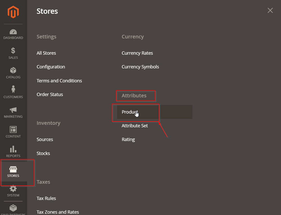Open the Content layout icon
Screen dimensions: 281x215
click(13, 129)
